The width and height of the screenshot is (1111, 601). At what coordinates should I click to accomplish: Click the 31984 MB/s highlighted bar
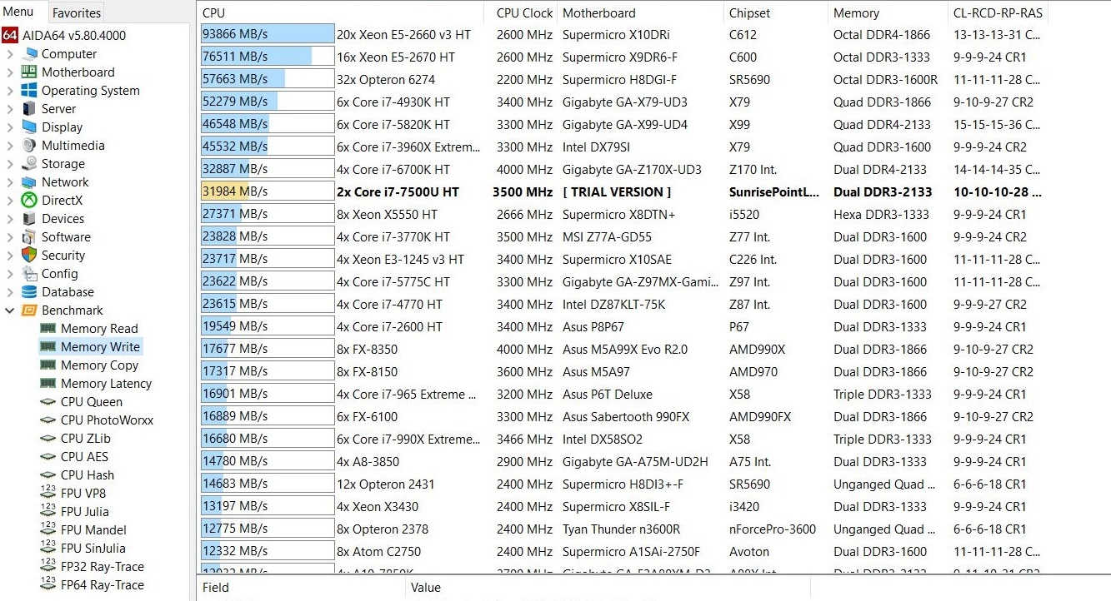tap(268, 192)
